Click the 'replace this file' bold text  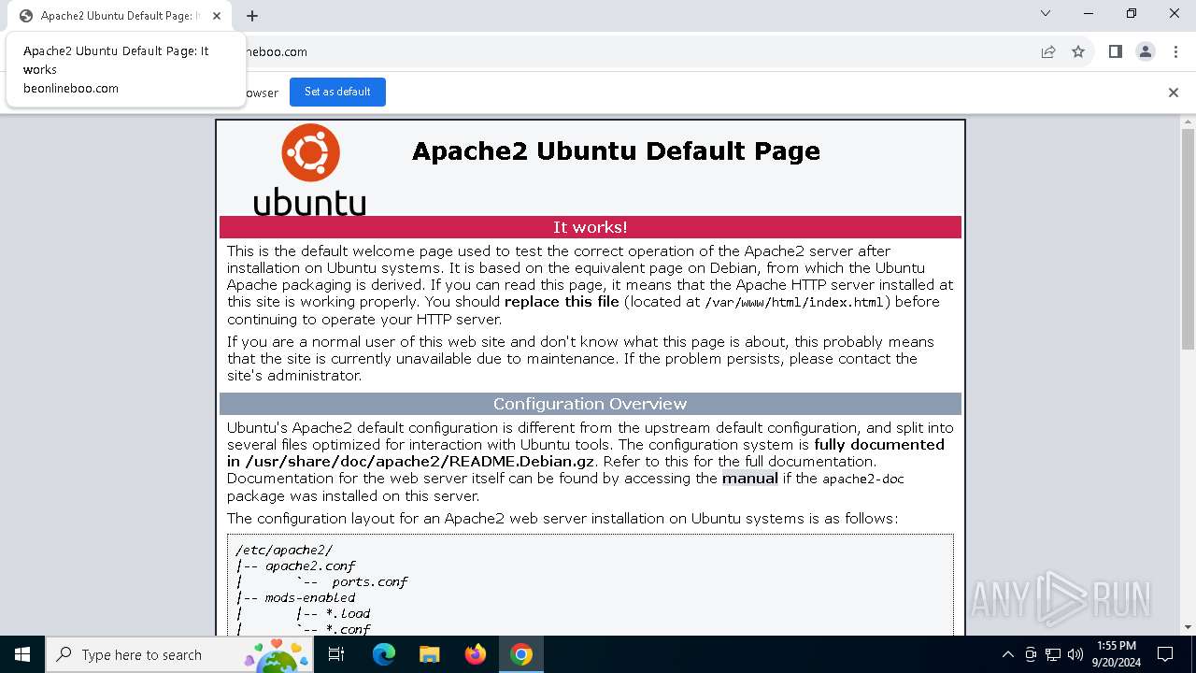(562, 302)
